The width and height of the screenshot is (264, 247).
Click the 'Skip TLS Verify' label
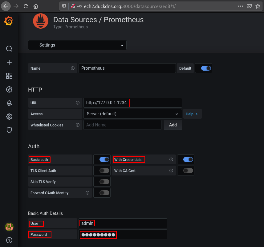pos(43,182)
